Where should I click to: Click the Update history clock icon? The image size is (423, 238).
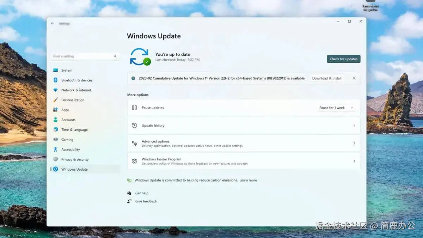coord(134,125)
